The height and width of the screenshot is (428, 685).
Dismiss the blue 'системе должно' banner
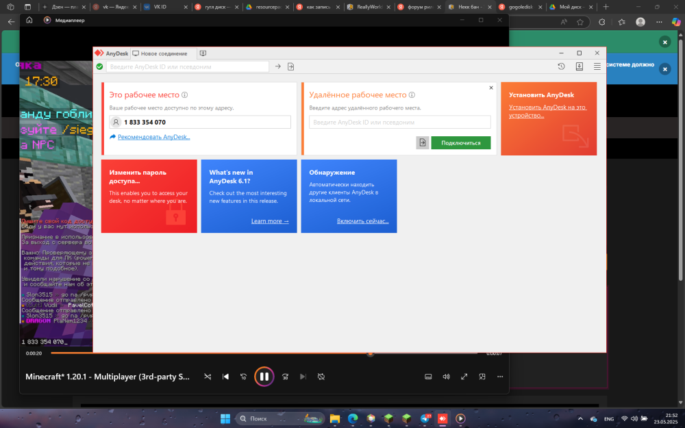665,69
